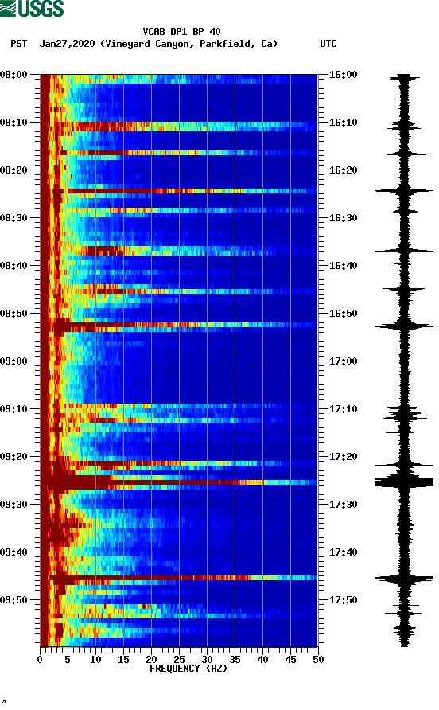This screenshot has height=710, width=439.
Task: Click the 'UTC' timezone label
Action: 328,44
